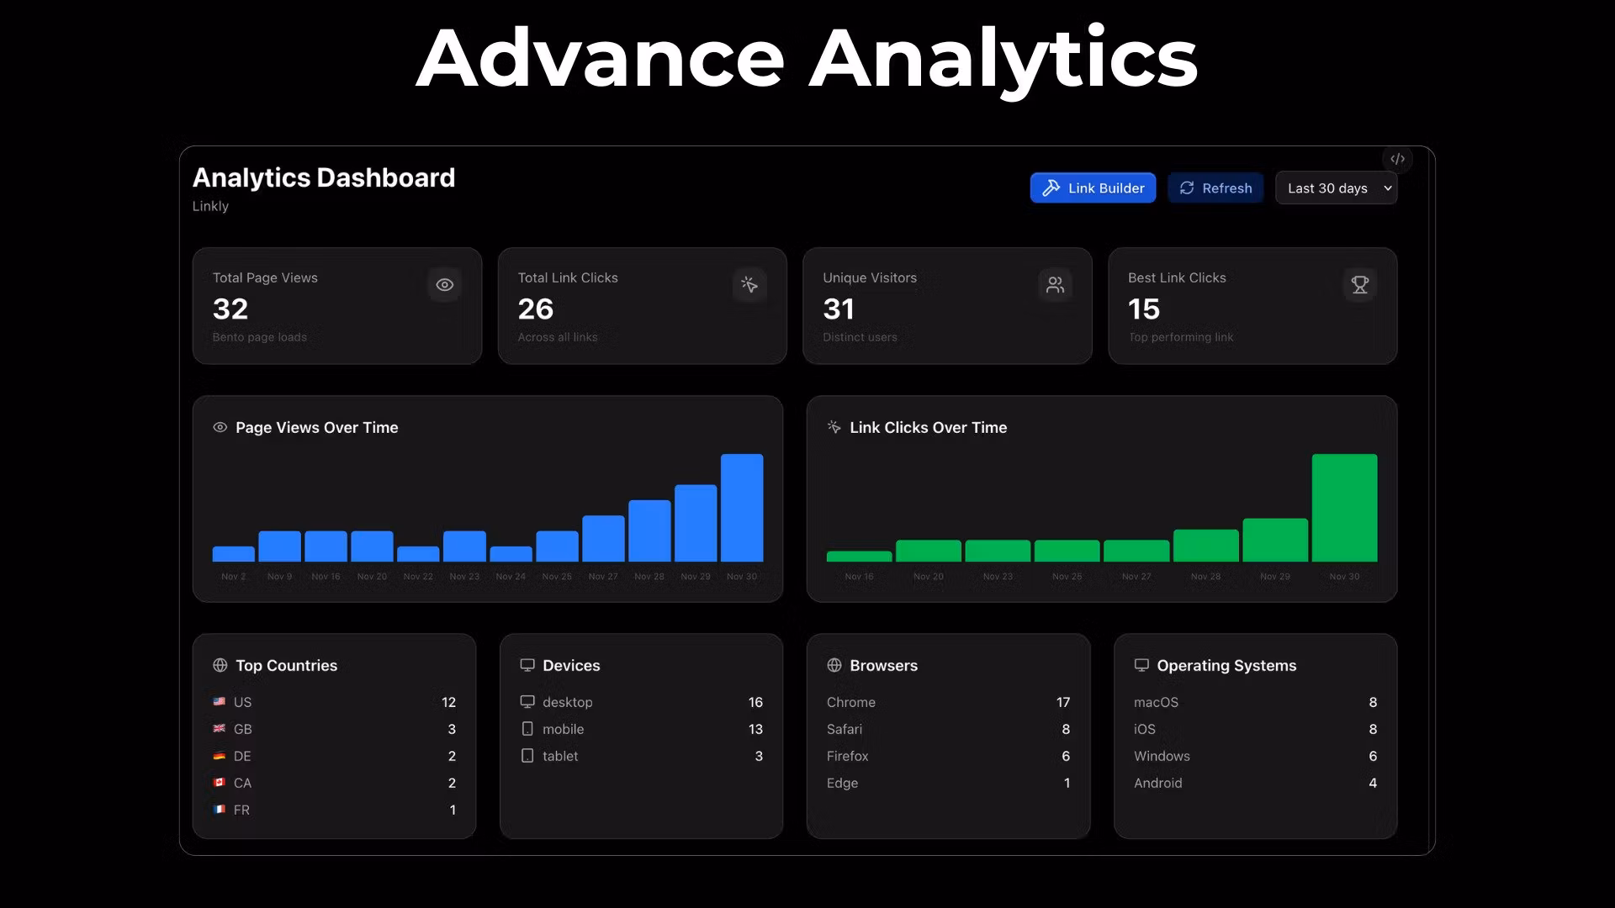Open the Link Builder
The image size is (1615, 908).
[1093, 188]
